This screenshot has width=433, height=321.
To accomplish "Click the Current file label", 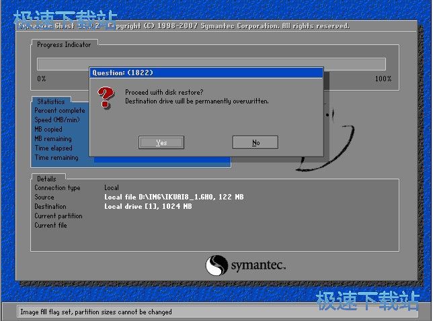I will pos(50,226).
